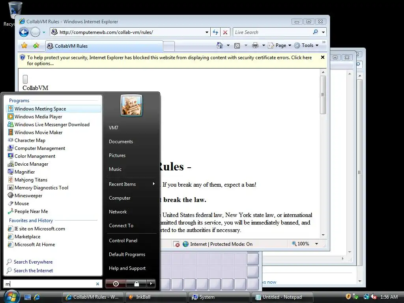The image size is (404, 303).
Task: Click the RSS Feeds icon
Action: 237,46
